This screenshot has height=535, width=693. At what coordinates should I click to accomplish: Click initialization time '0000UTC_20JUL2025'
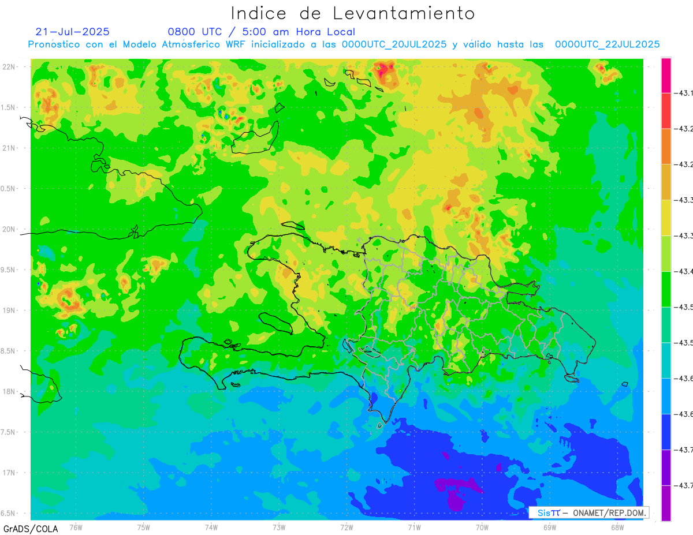394,44
